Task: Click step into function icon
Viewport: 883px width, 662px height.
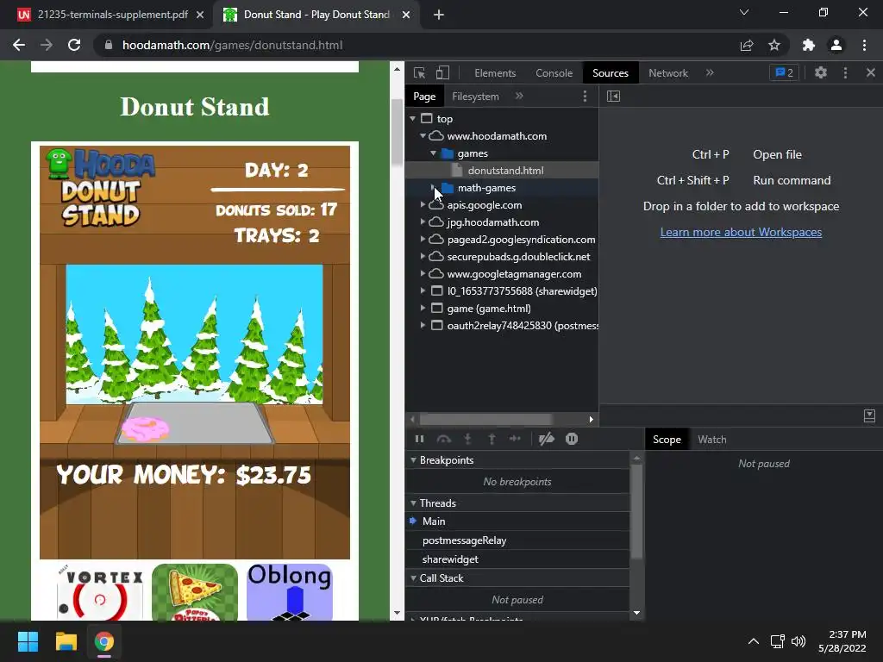Action: [467, 439]
